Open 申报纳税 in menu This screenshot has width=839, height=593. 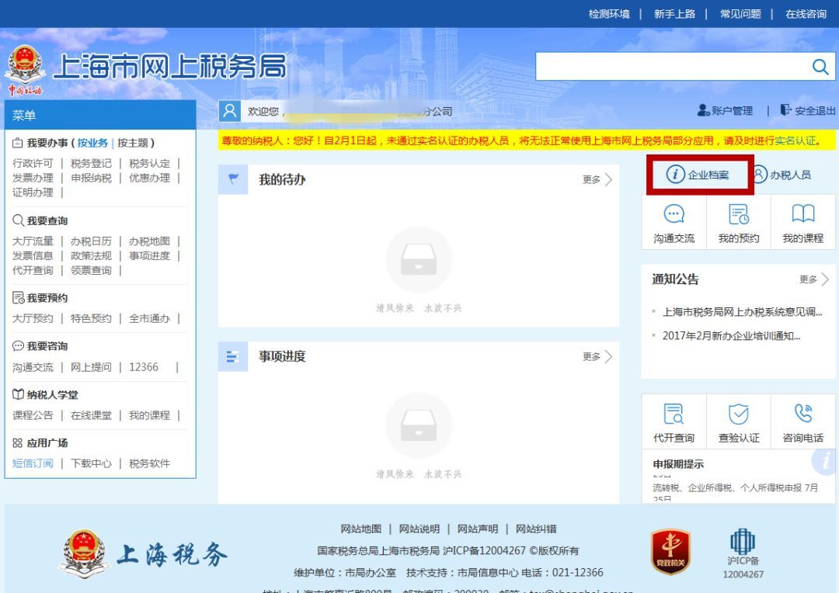(x=91, y=178)
